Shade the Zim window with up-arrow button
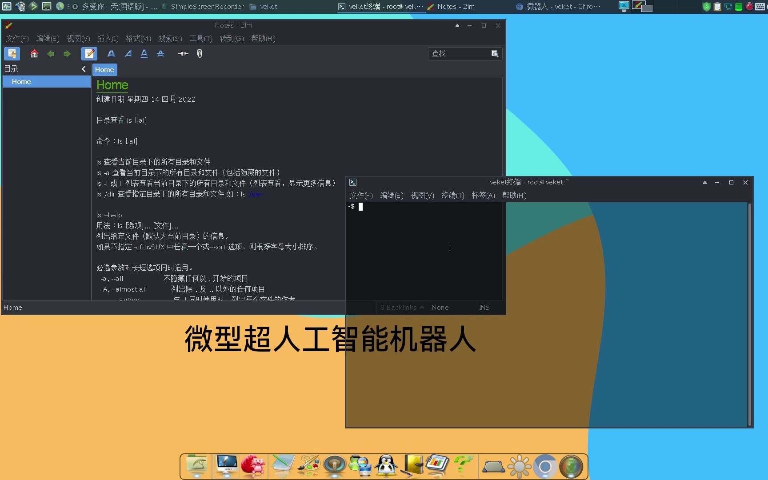768x480 pixels. tap(457, 26)
